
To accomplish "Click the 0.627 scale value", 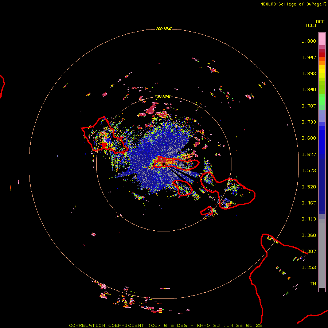I will tap(309, 155).
